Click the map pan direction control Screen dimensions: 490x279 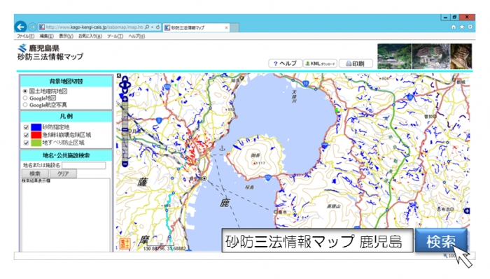125,85
